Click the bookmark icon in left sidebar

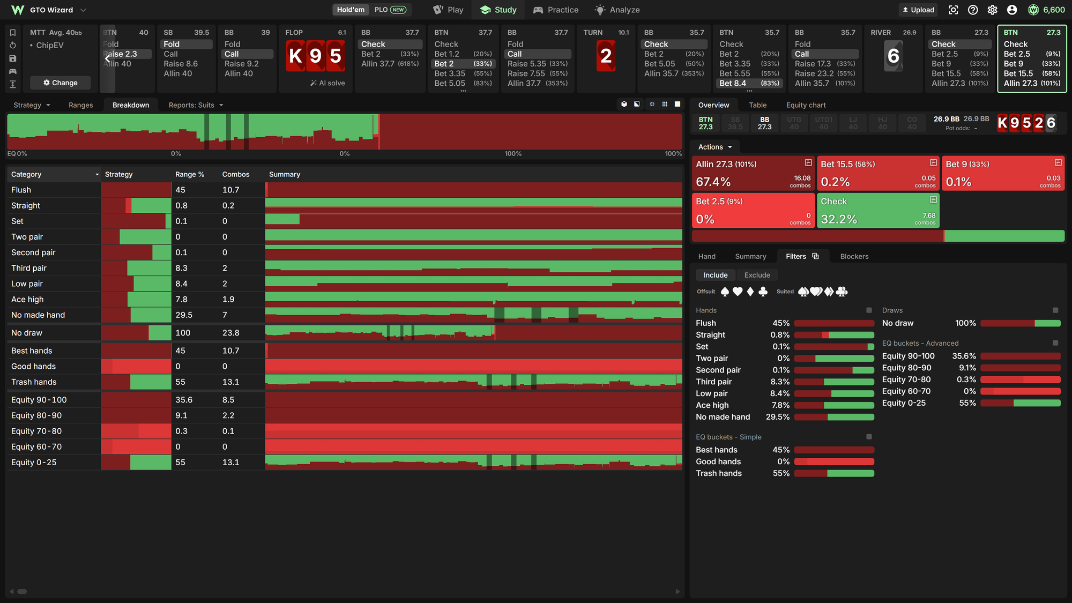tap(13, 33)
